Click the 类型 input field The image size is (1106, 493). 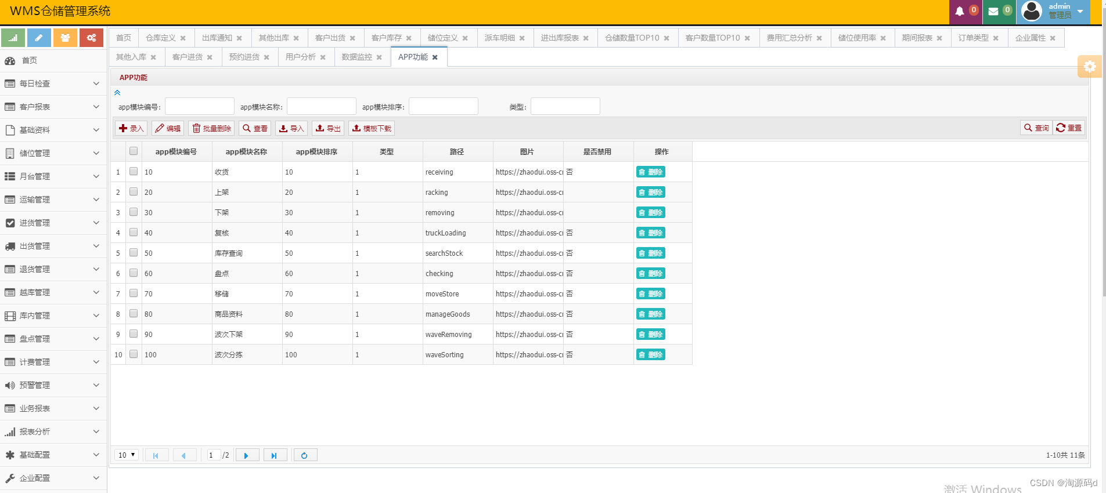coord(565,106)
